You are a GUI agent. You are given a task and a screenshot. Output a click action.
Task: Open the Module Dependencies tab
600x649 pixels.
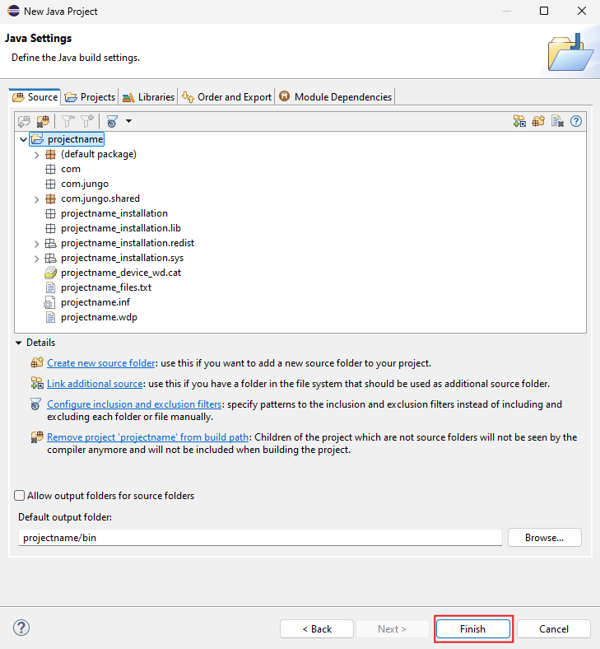[x=335, y=97]
